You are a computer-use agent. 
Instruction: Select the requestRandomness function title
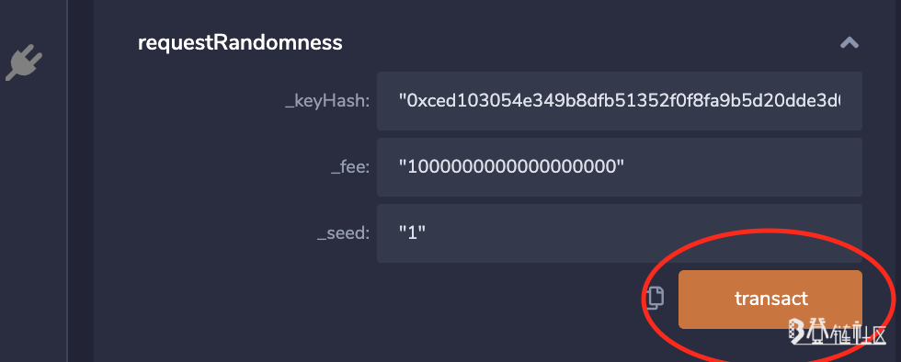240,43
